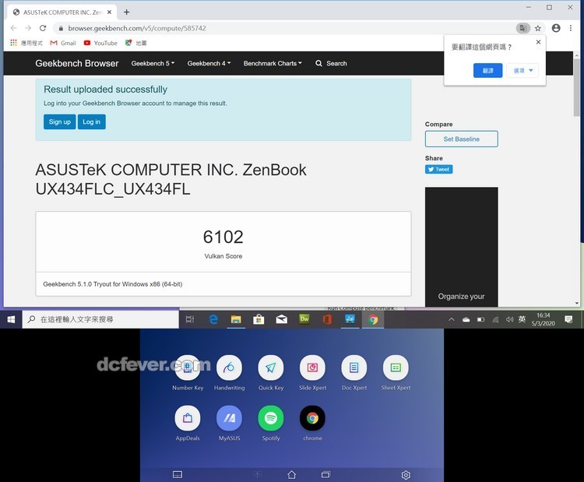Close the ASUSTeK browser tab
This screenshot has width=584, height=482.
(110, 12)
